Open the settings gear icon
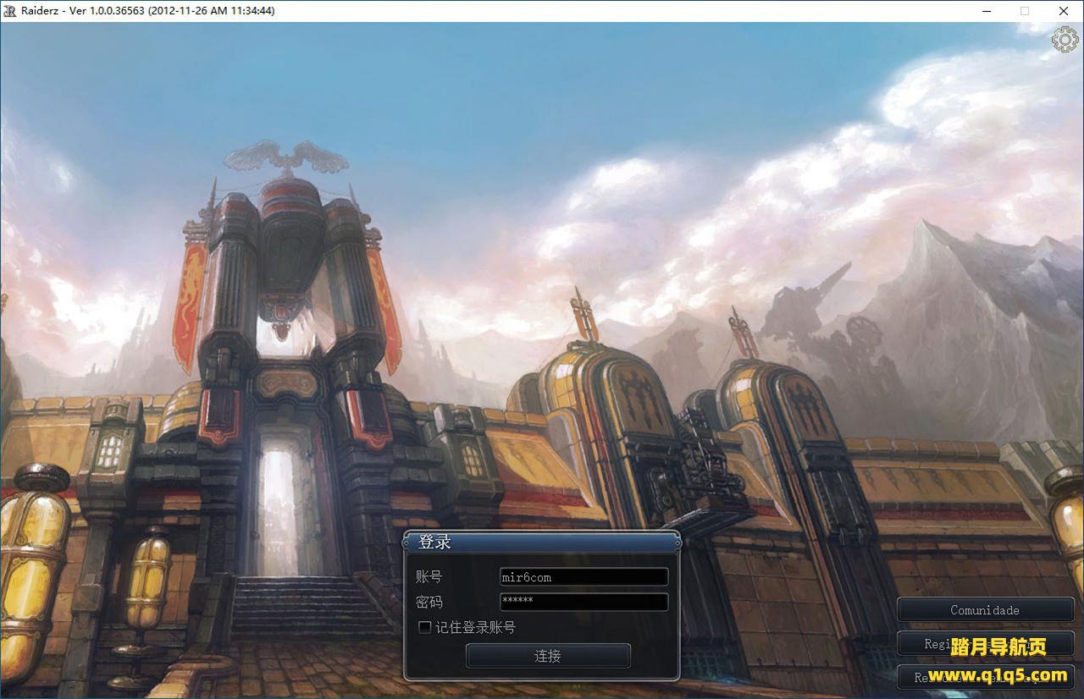Image resolution: width=1084 pixels, height=699 pixels. 1065,40
